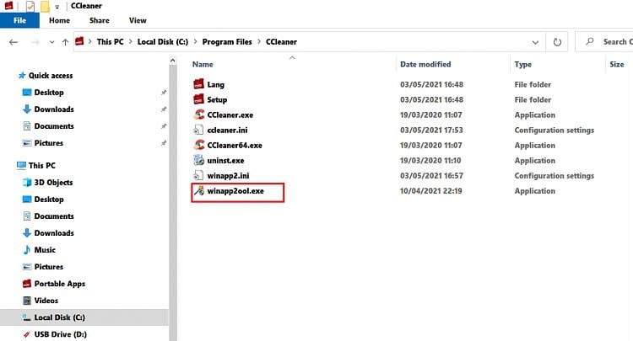Select Local Disk (C:) in address breadcrumb
This screenshot has height=341, width=633.
(x=163, y=42)
